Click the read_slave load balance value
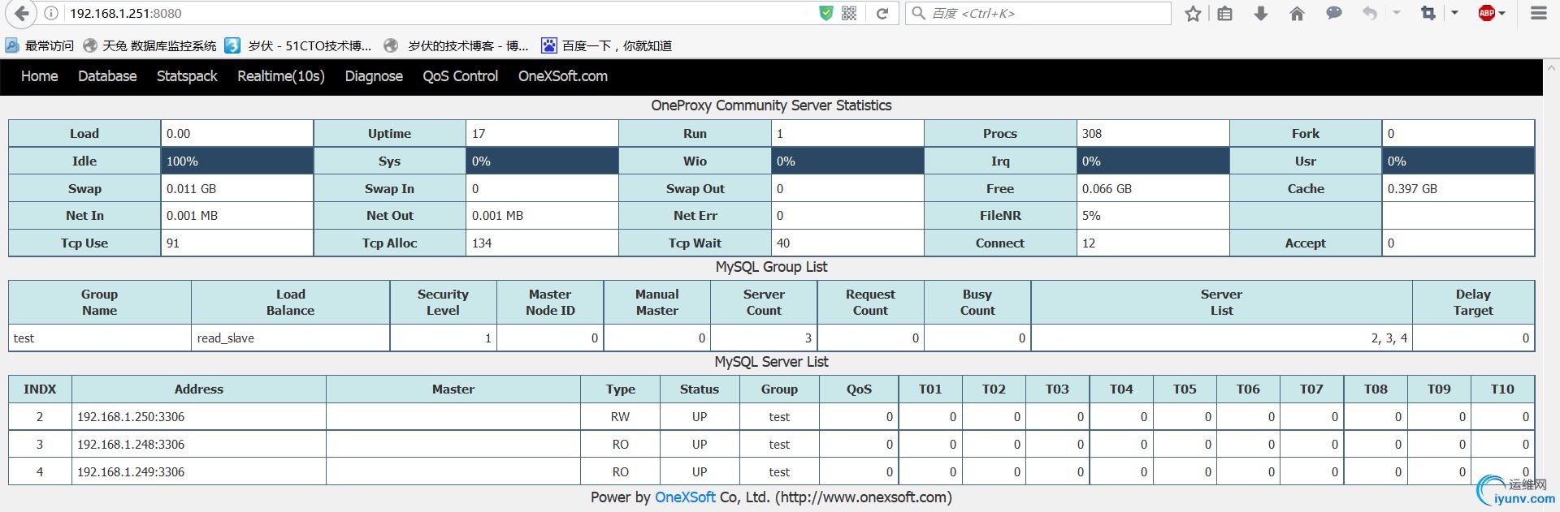Viewport: 1560px width, 512px height. (226, 338)
